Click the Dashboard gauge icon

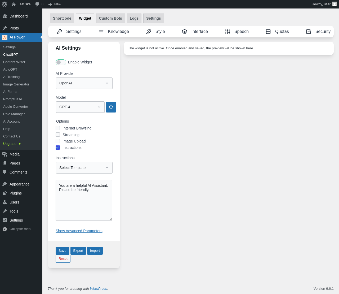click(5, 16)
